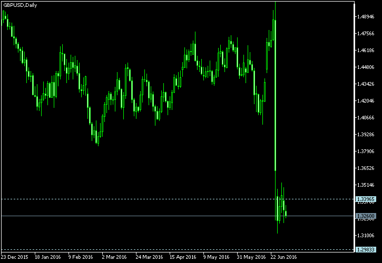Image resolution: width=382 pixels, height=263 pixels.
Task: Click the 1.36526 price axis label
Action: 366,168
